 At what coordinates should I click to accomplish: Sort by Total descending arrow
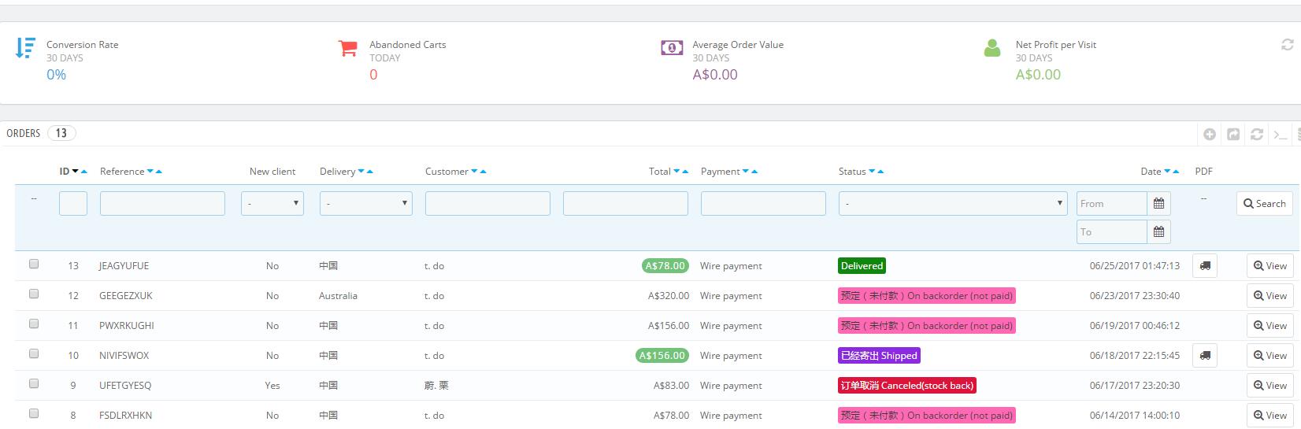(676, 172)
